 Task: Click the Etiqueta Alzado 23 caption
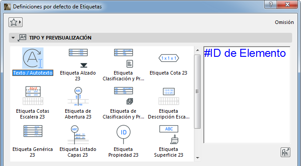pos(78,76)
